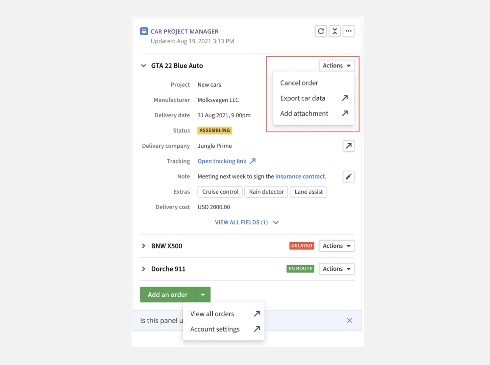Image resolution: width=490 pixels, height=365 pixels.
Task: Click the Cruise control extras tag
Action: tap(220, 192)
